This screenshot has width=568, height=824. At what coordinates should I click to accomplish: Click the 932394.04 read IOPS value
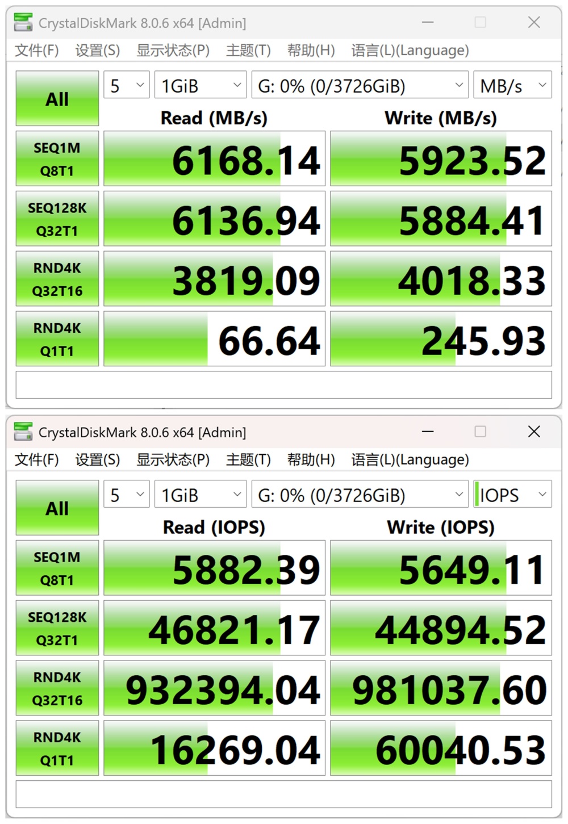214,688
